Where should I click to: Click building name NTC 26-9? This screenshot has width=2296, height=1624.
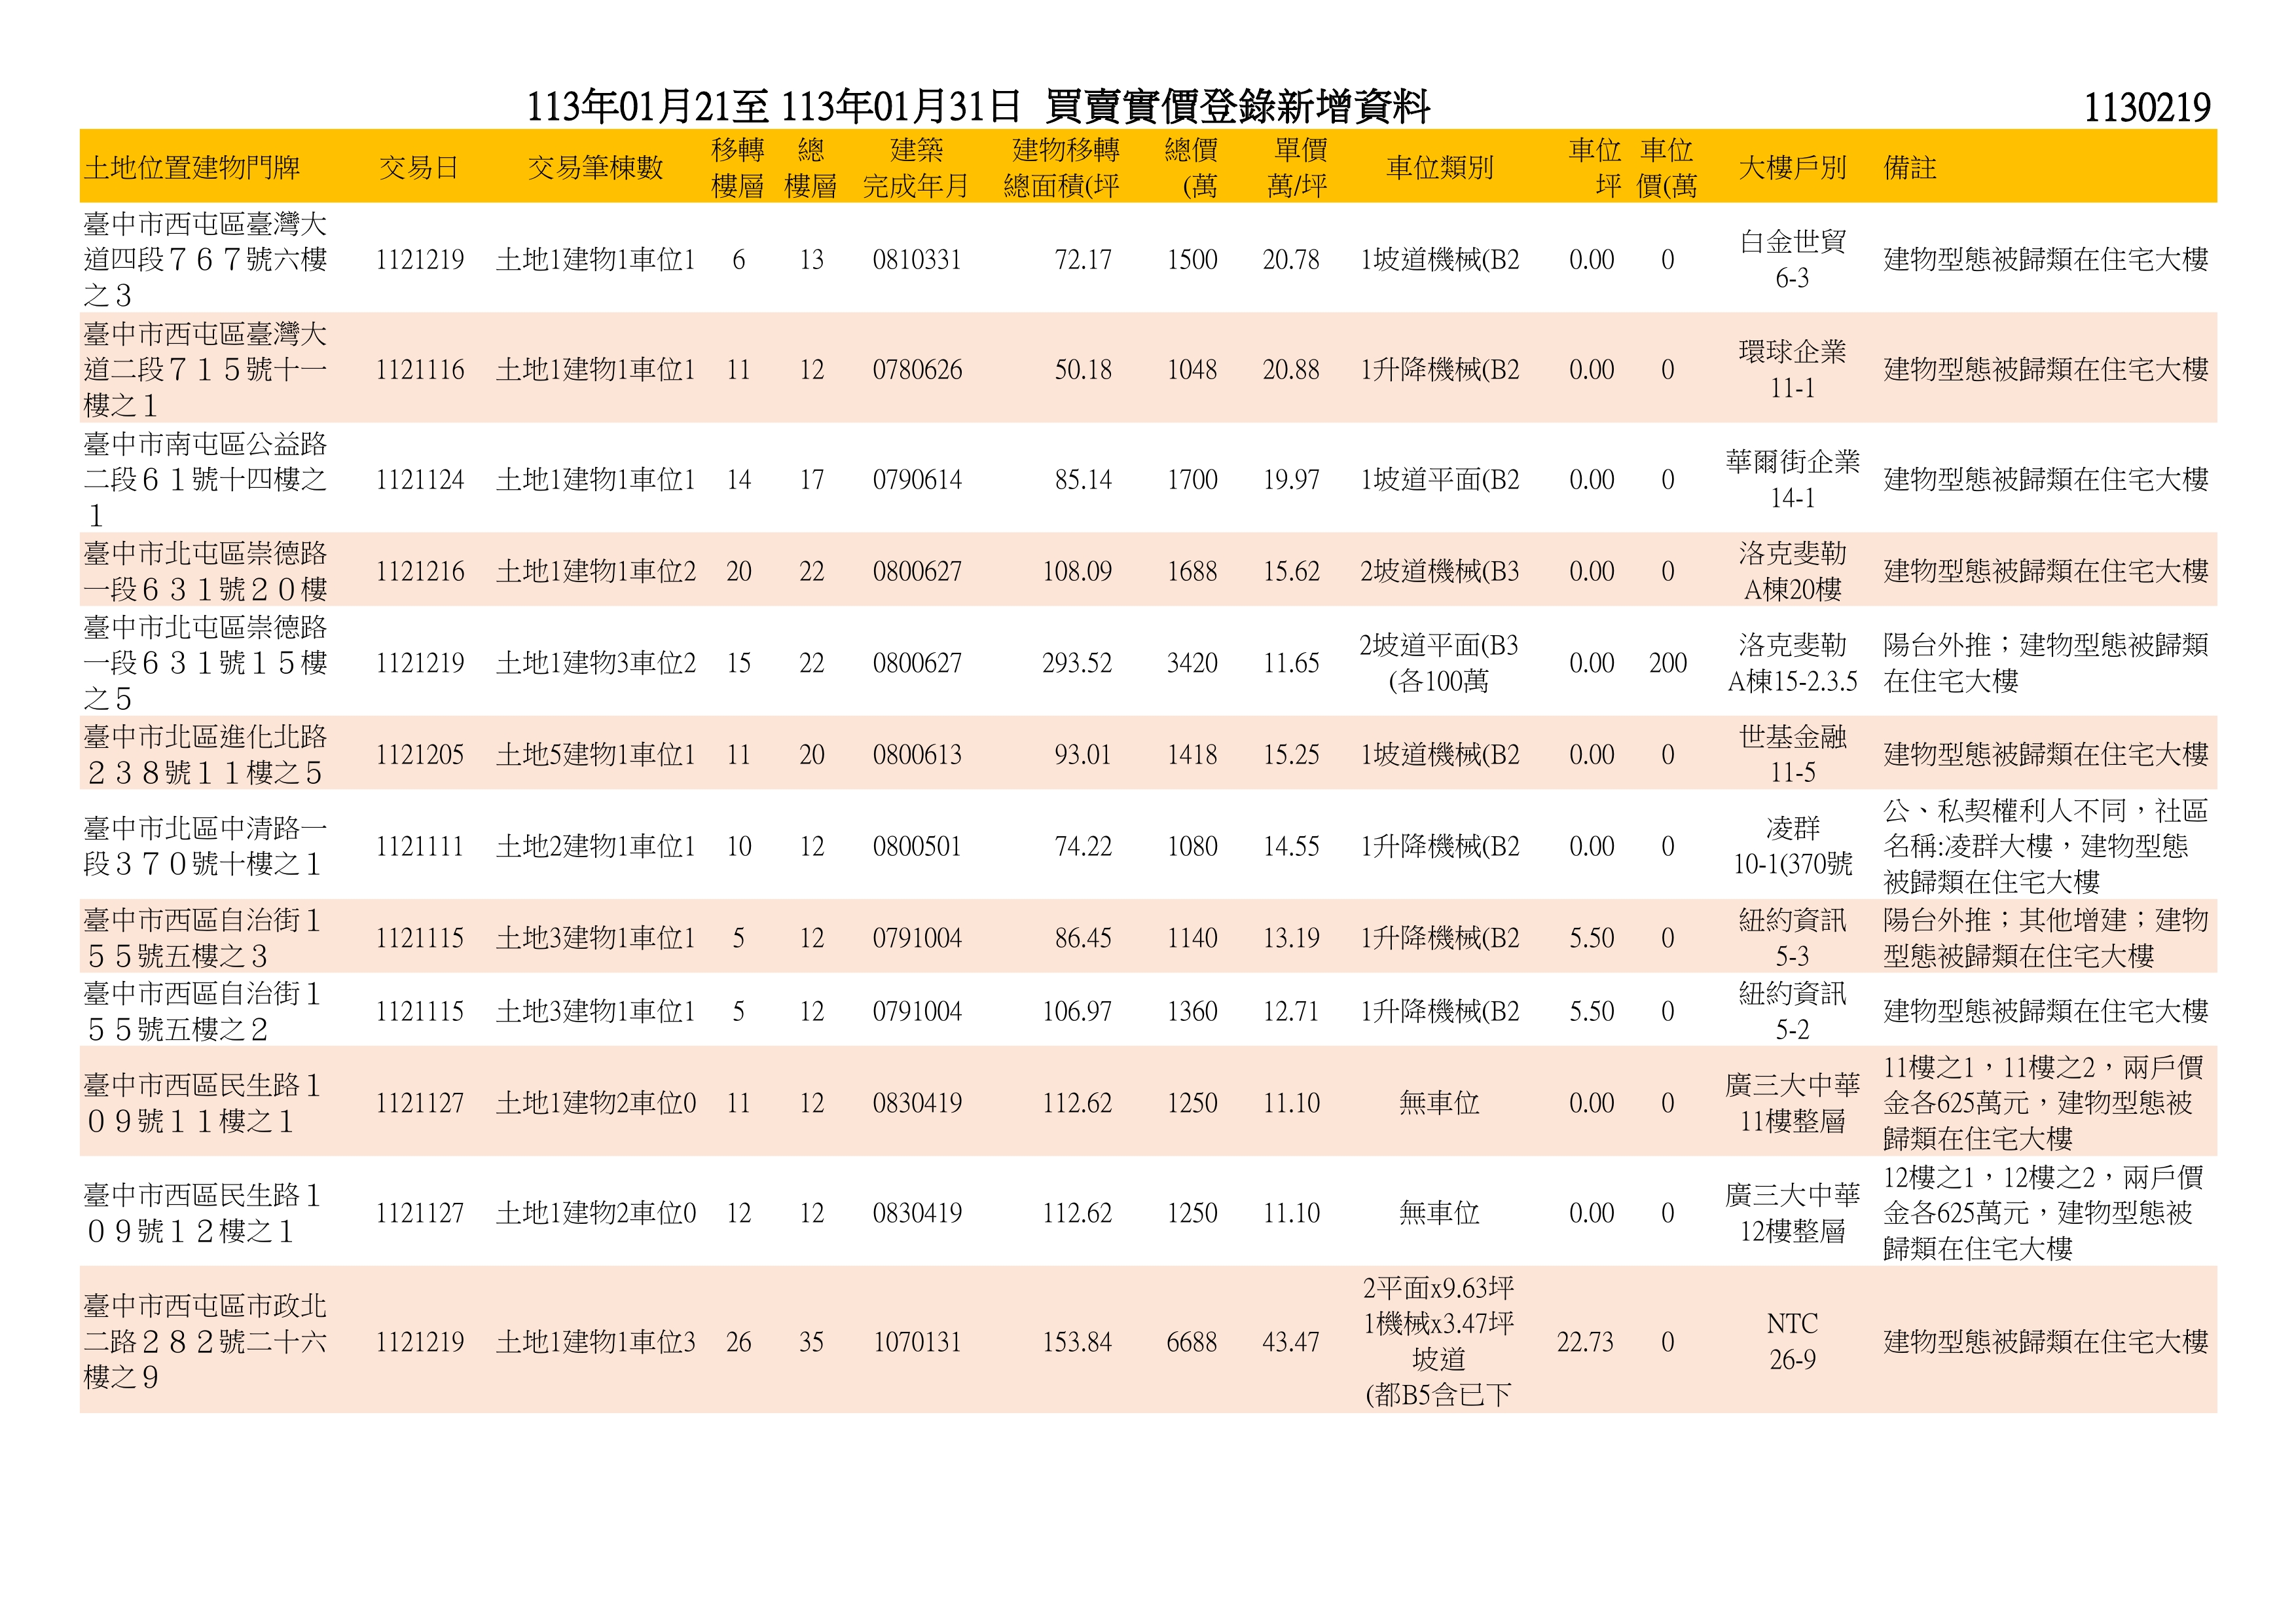1792,1341
